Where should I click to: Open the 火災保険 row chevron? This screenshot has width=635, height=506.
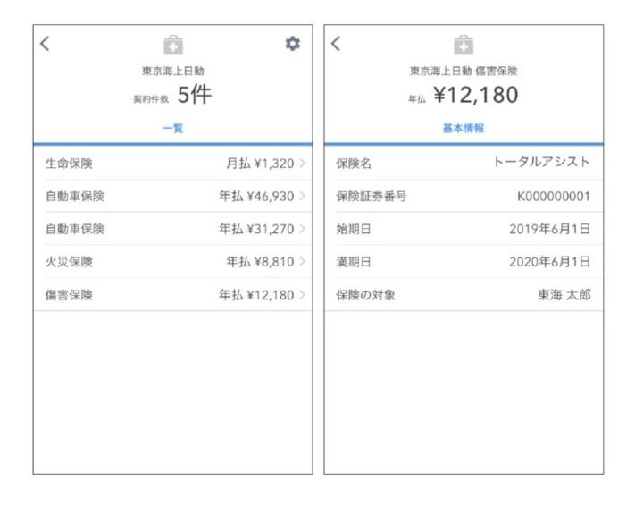pyautogui.click(x=302, y=262)
